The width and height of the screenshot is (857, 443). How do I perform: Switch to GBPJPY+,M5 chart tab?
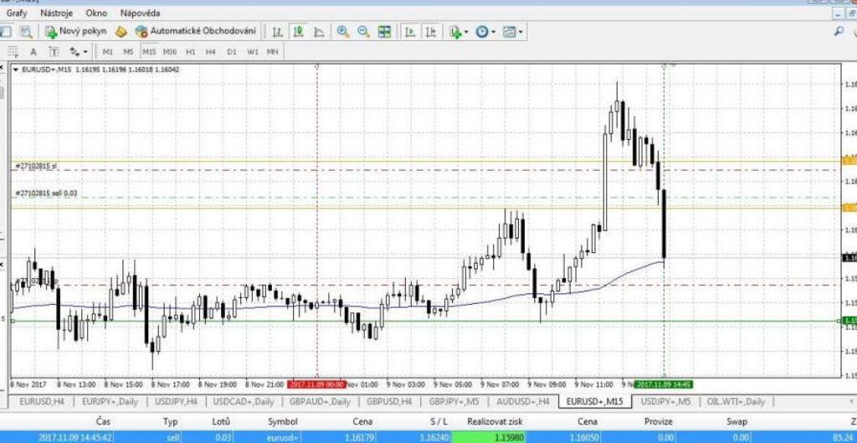point(454,401)
